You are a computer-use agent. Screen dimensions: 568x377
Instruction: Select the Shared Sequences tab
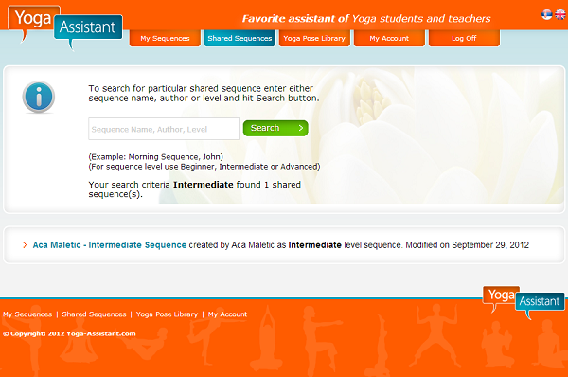click(x=240, y=38)
